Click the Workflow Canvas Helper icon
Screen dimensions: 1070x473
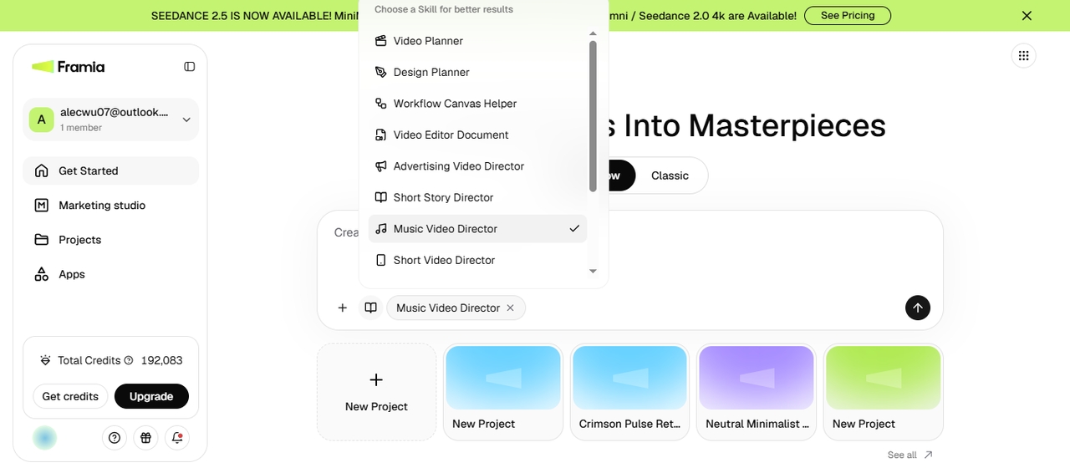(380, 104)
